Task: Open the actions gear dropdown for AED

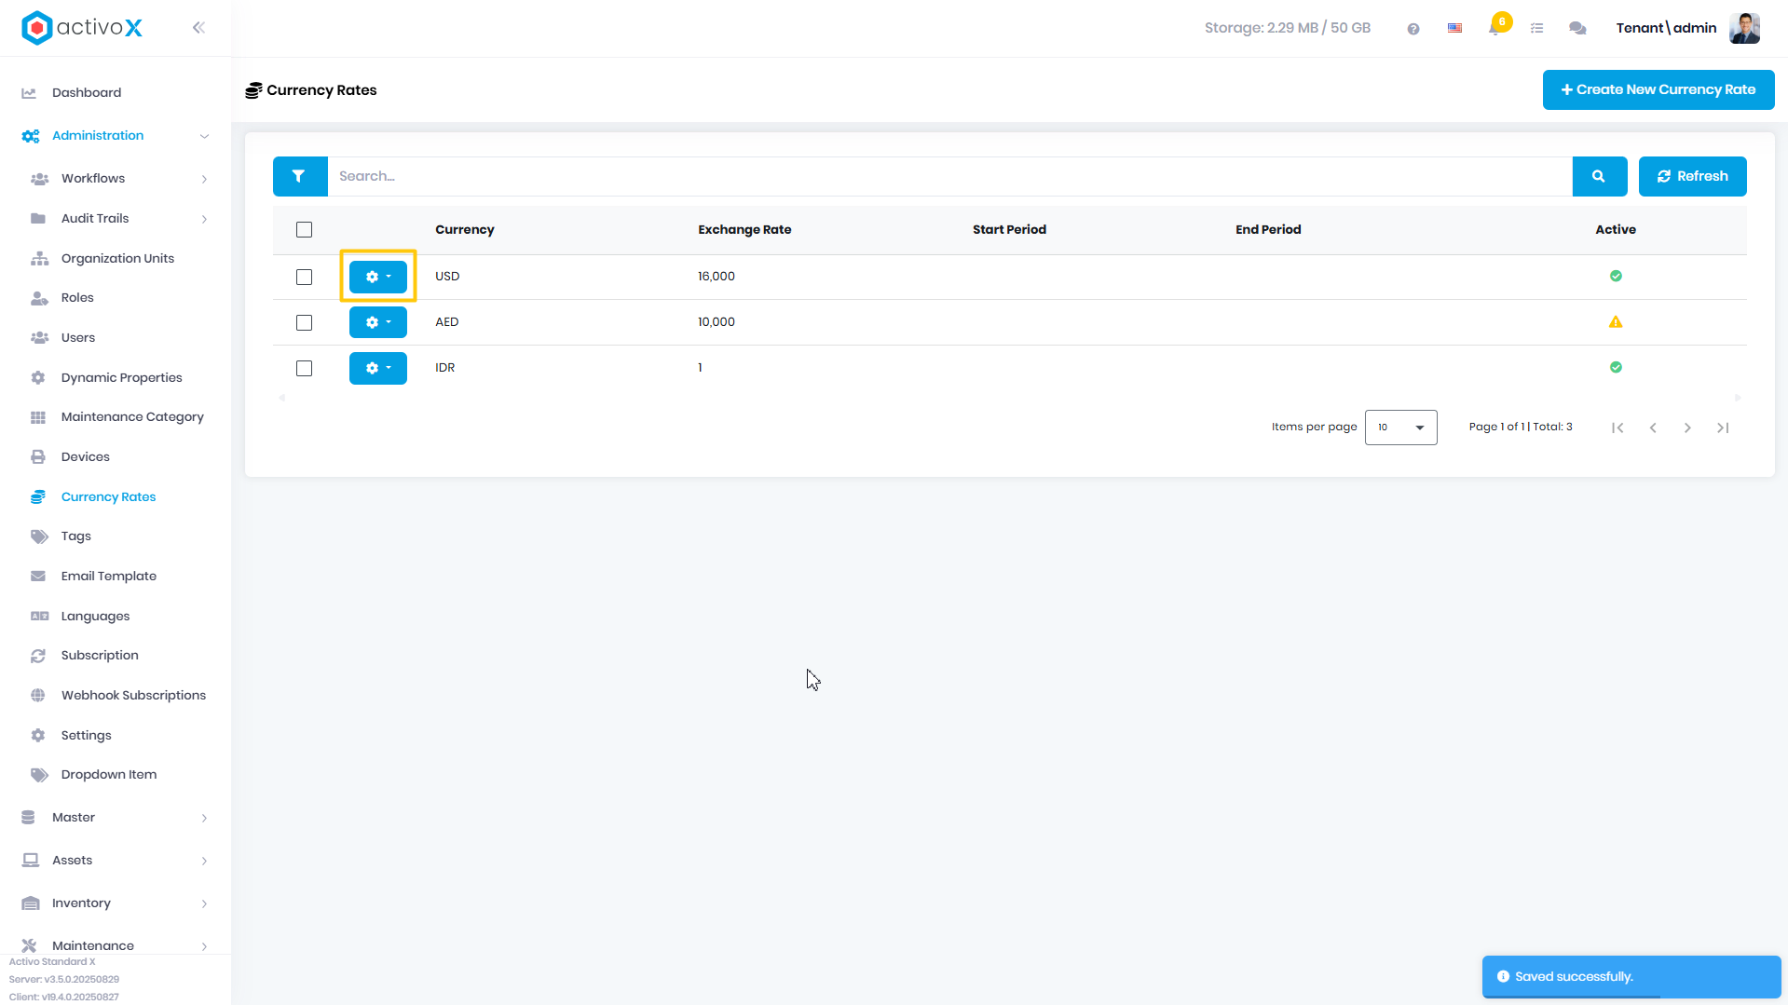Action: tap(378, 322)
